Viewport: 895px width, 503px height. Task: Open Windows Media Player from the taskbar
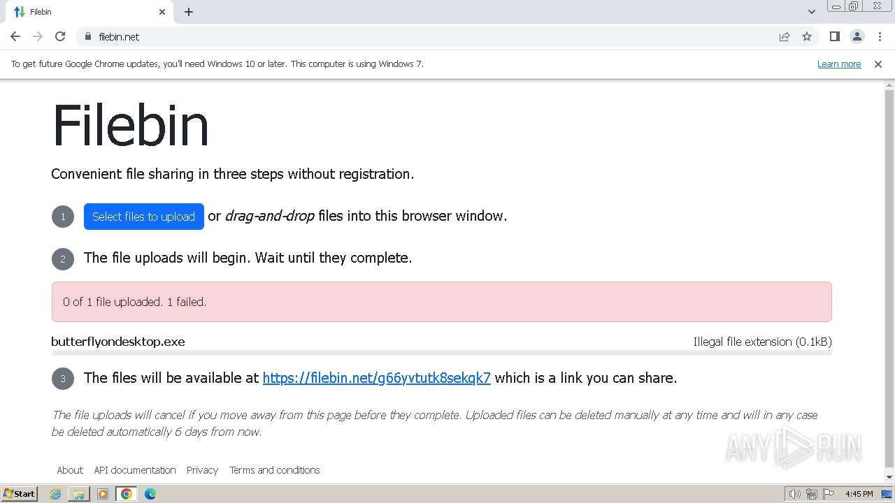(x=103, y=494)
